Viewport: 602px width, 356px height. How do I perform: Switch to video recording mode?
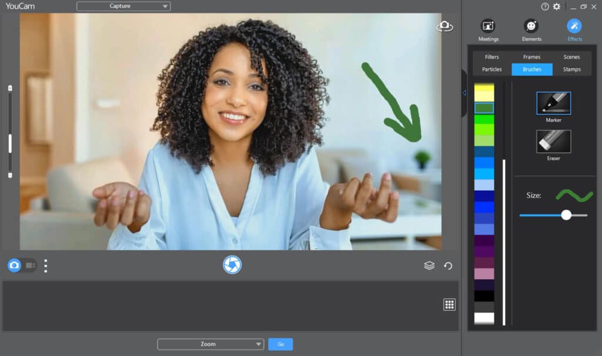pos(31,265)
